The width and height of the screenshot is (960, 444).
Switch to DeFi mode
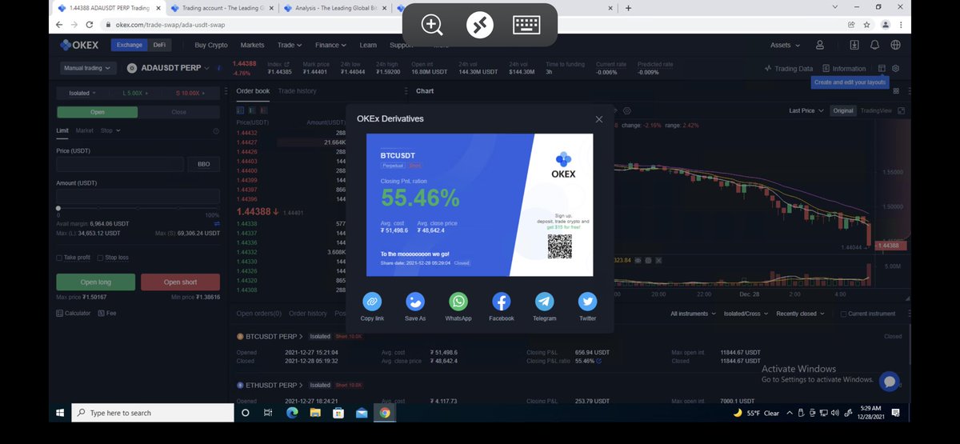(x=159, y=45)
